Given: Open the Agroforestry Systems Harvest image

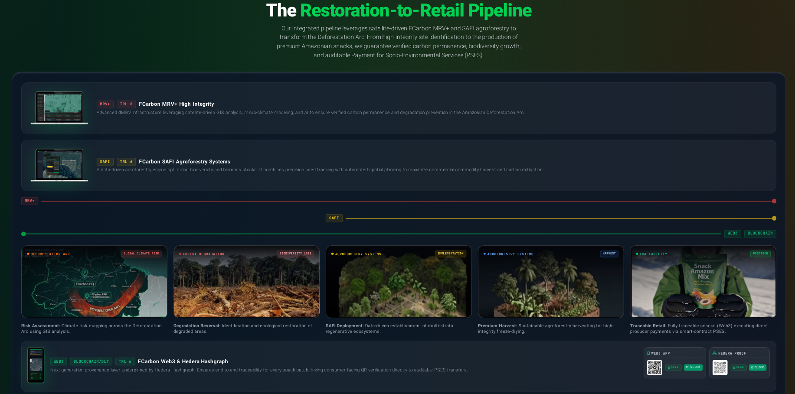Looking at the screenshot, I should point(551,282).
